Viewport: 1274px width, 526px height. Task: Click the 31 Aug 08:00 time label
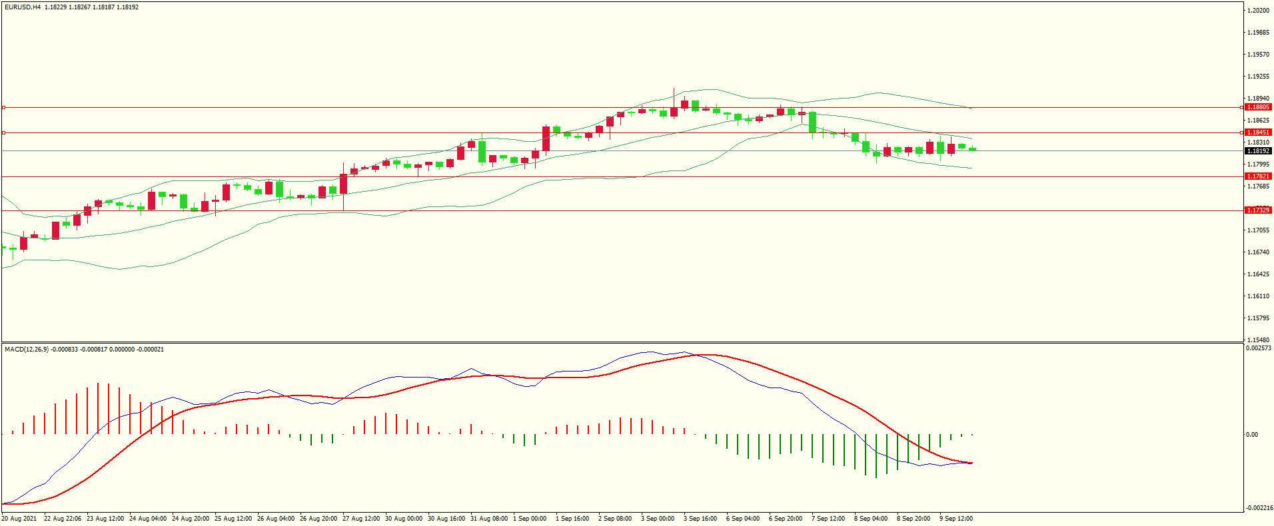[489, 519]
